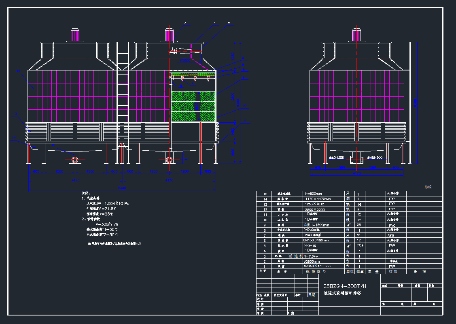The height and width of the screenshot is (324, 456).
Task: Select the fan motor atop the side-view tower
Action: (356, 35)
